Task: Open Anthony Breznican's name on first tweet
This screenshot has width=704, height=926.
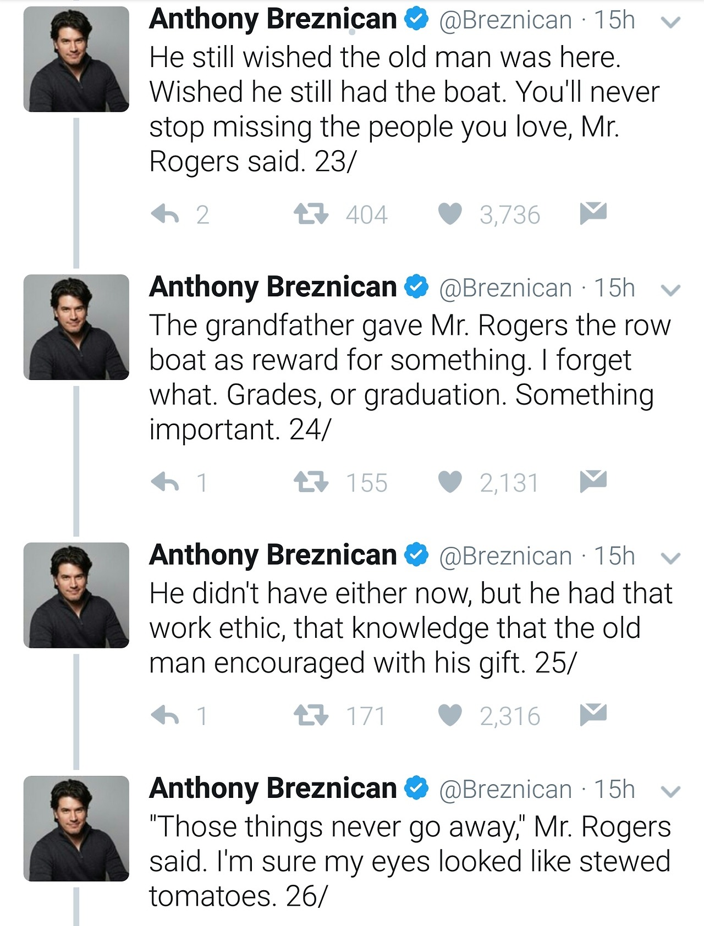Action: point(273,20)
